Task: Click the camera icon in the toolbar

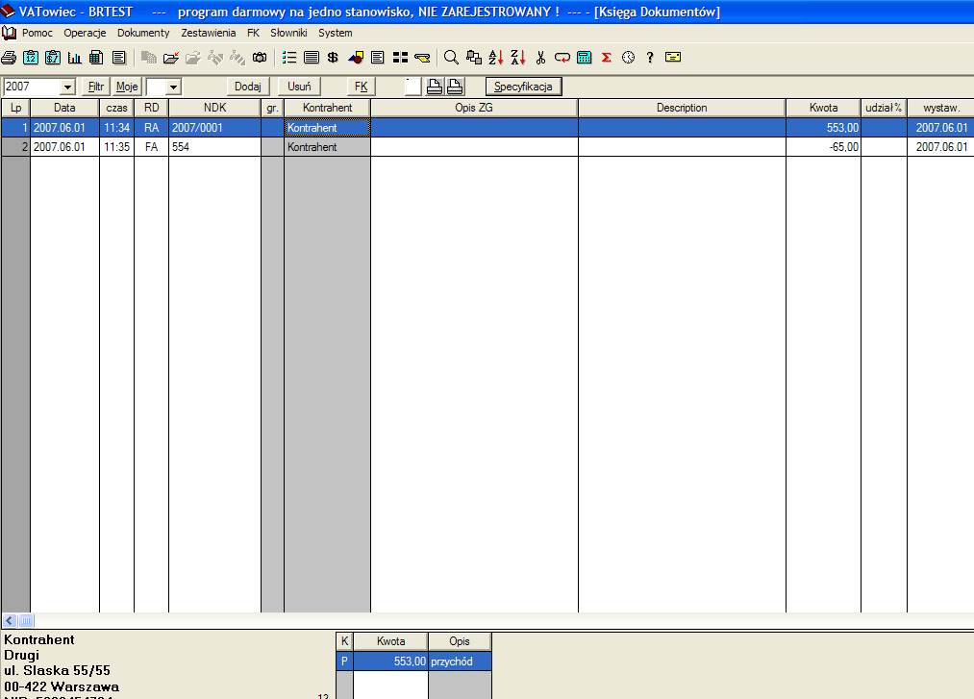Action: (x=259, y=58)
